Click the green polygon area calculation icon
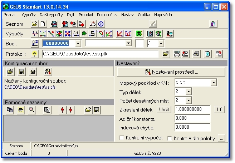Viewport: 235px width, 163px height. click(x=84, y=34)
